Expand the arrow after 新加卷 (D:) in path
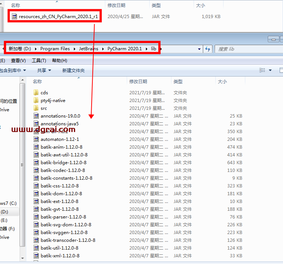Image resolution: width=283 pixels, height=264 pixels. pyautogui.click(x=36, y=49)
